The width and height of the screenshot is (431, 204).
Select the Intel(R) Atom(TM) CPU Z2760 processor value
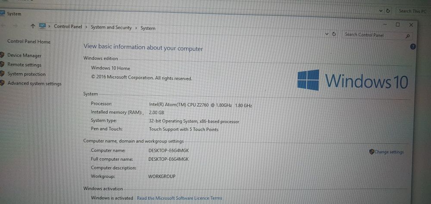[200, 105]
